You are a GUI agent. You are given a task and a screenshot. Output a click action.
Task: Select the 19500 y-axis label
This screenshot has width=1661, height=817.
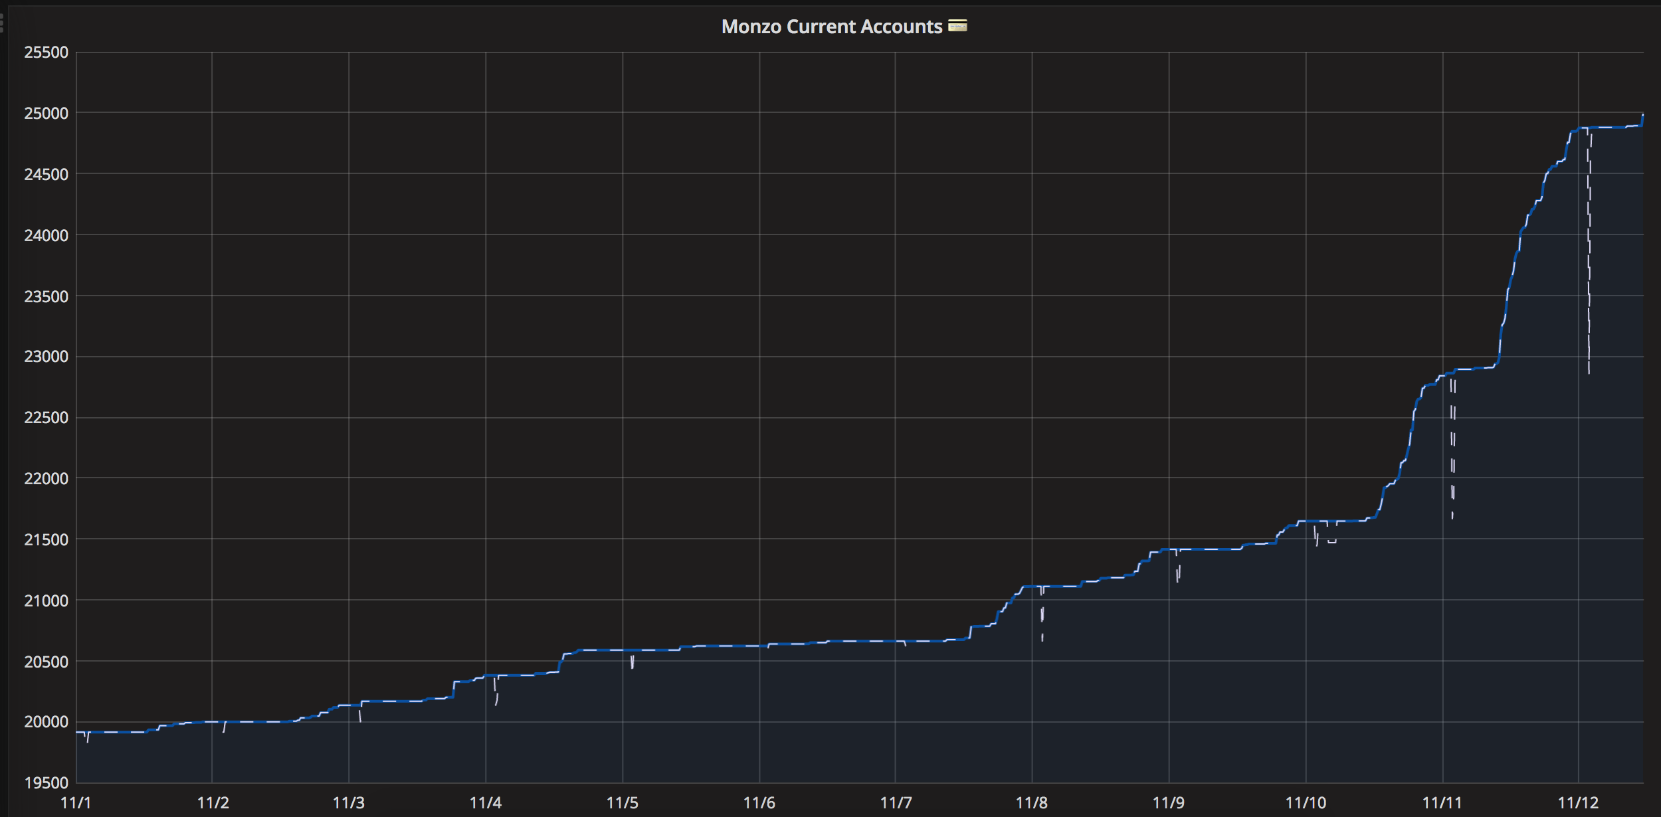[x=47, y=783]
